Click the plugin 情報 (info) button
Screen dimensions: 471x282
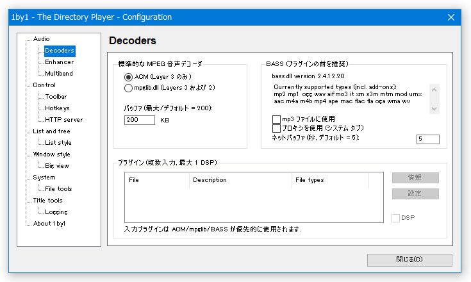click(415, 178)
